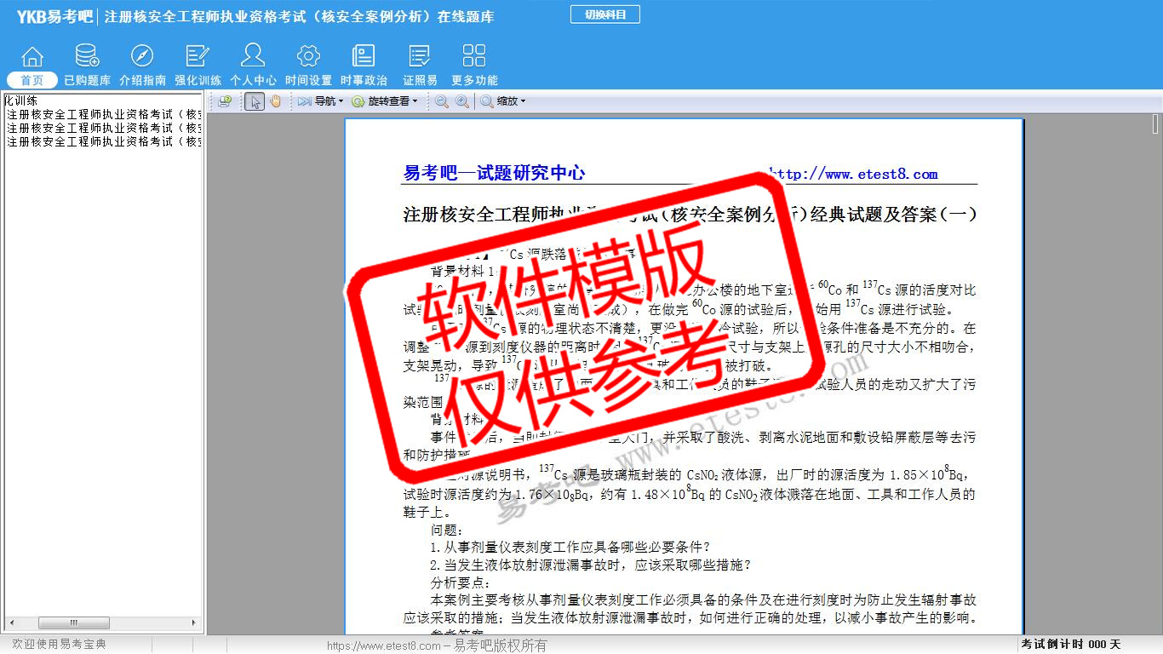Open 已购题库 purchased question bank
1163x654 pixels.
coord(87,66)
